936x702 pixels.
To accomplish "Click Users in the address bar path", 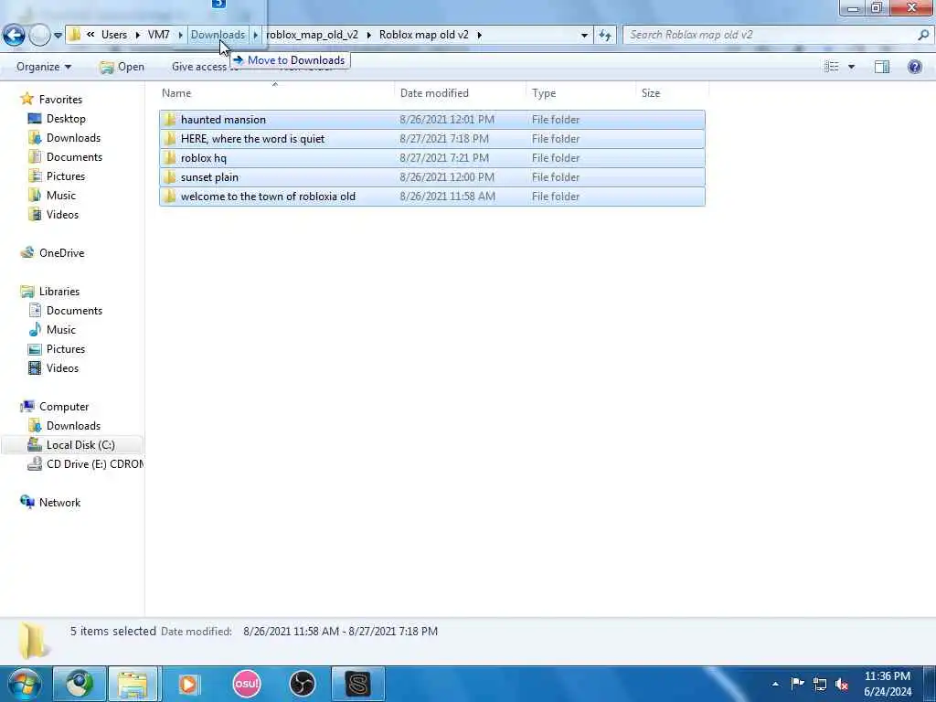I will [x=114, y=35].
